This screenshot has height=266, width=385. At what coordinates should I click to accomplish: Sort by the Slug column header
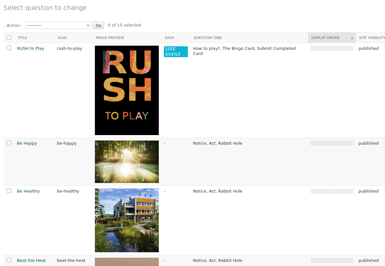pyautogui.click(x=62, y=38)
